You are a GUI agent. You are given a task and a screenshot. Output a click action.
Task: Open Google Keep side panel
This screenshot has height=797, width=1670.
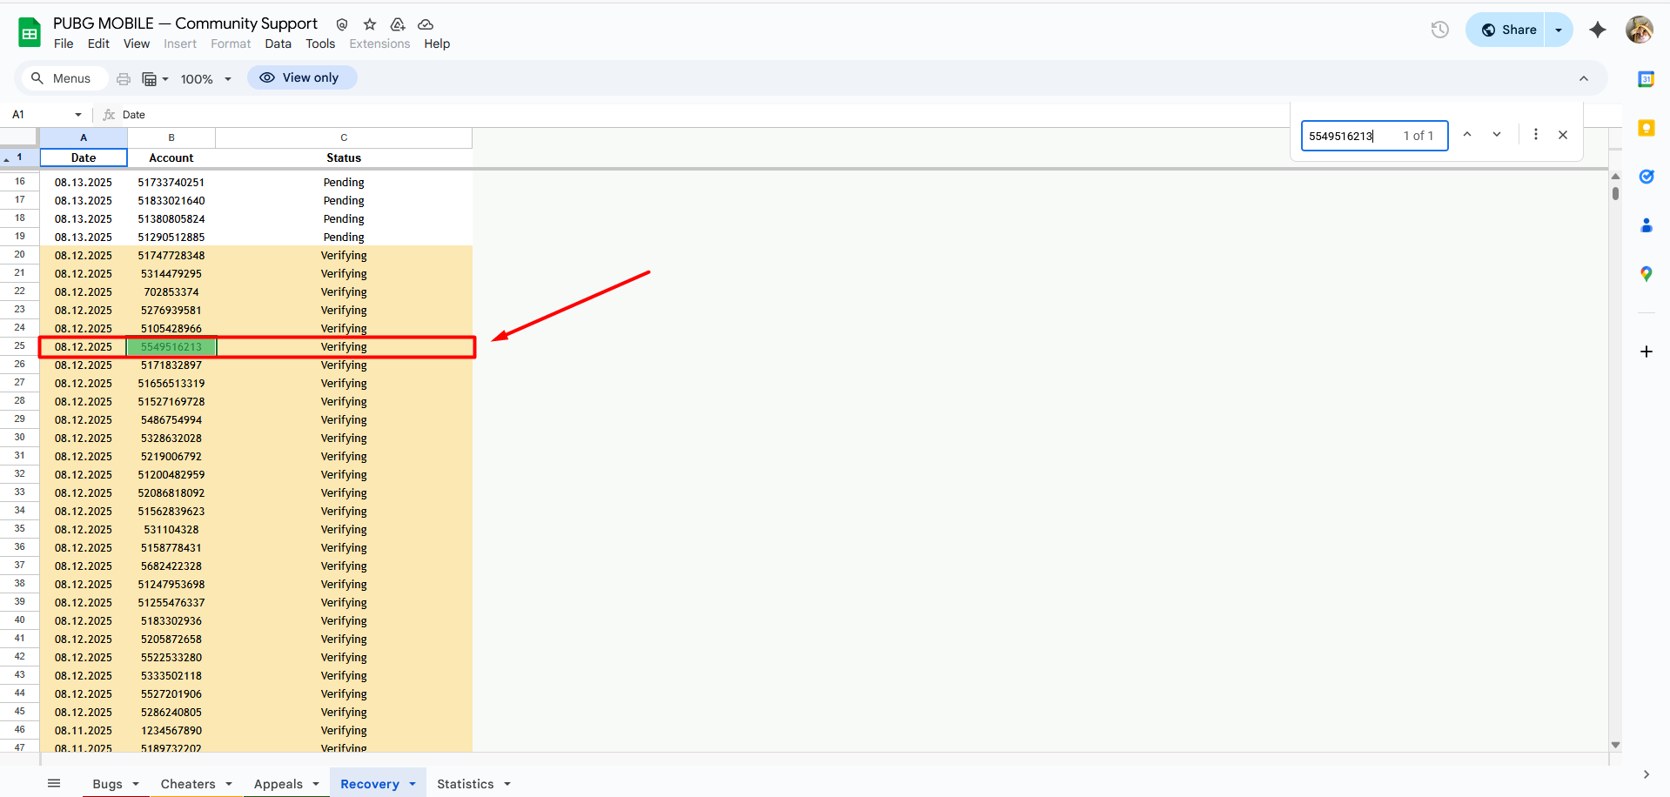(1647, 128)
